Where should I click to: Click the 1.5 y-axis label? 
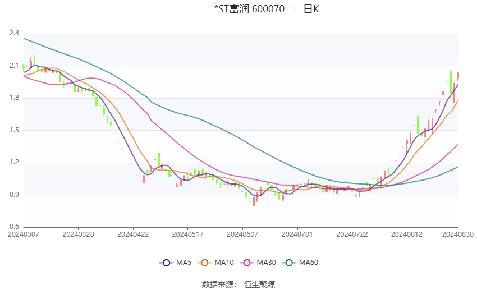point(14,130)
